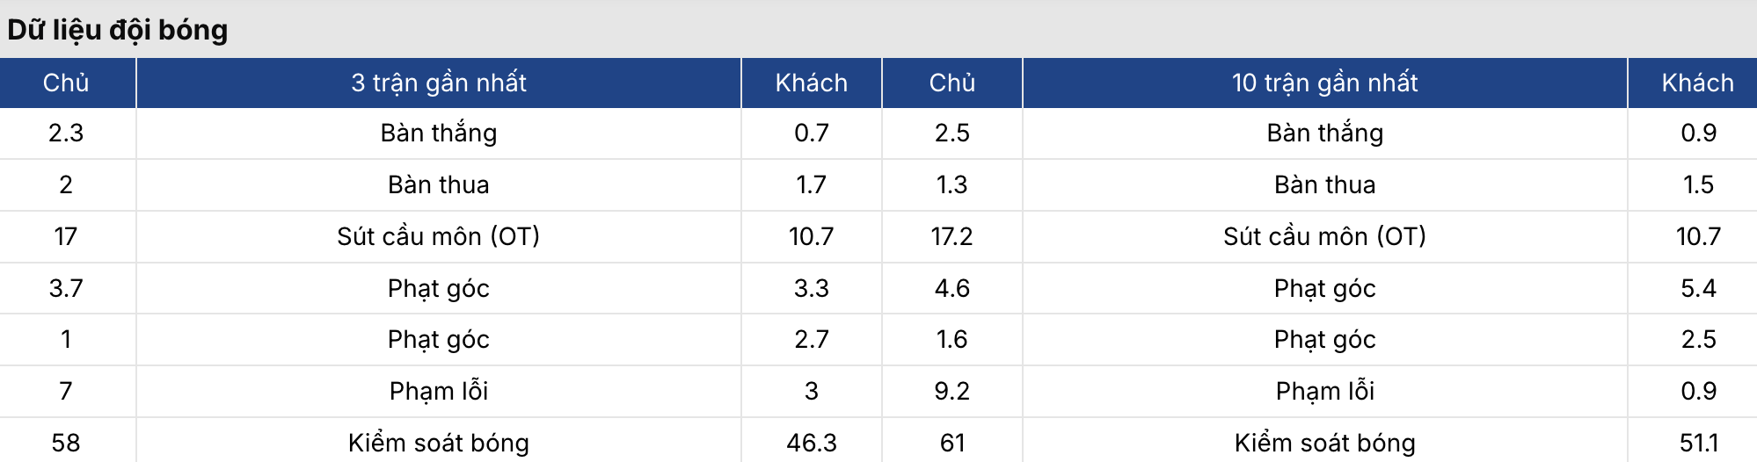Click the away value 46.3 for possession
This screenshot has width=1757, height=462.
click(x=812, y=443)
